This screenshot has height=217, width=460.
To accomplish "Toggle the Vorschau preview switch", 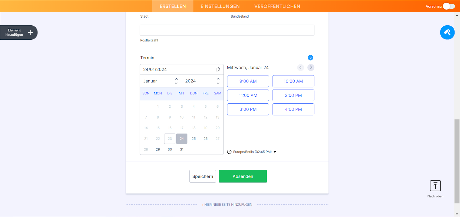I will tap(448, 6).
